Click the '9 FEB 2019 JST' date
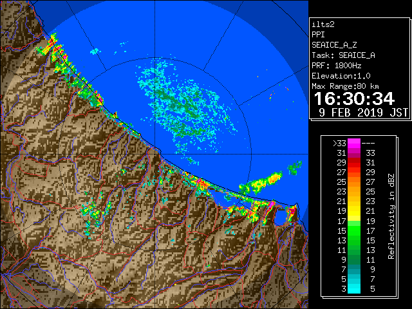This screenshot has width=412, height=309. [363, 113]
